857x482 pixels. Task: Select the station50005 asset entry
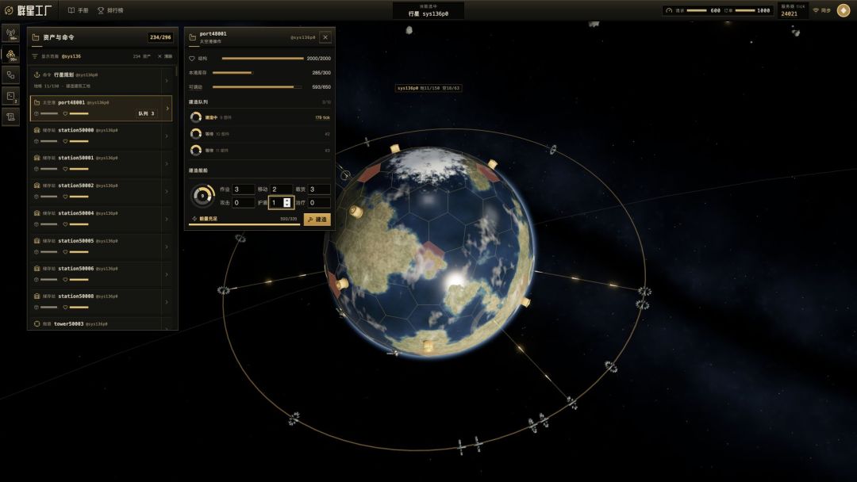[x=101, y=247]
